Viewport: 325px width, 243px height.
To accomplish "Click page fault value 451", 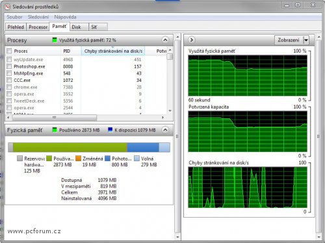I will click(x=138, y=59).
